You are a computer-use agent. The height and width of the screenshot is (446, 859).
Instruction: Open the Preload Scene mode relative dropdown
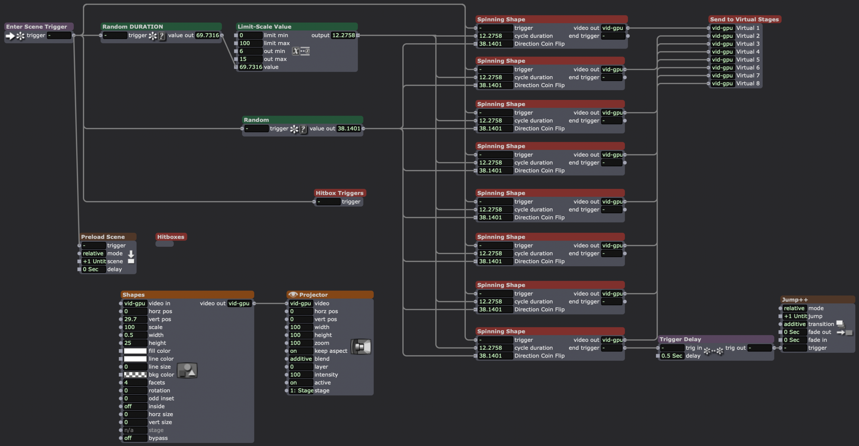(94, 254)
